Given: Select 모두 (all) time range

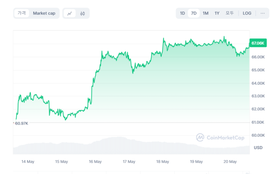Looking at the screenshot, I should tap(229, 13).
